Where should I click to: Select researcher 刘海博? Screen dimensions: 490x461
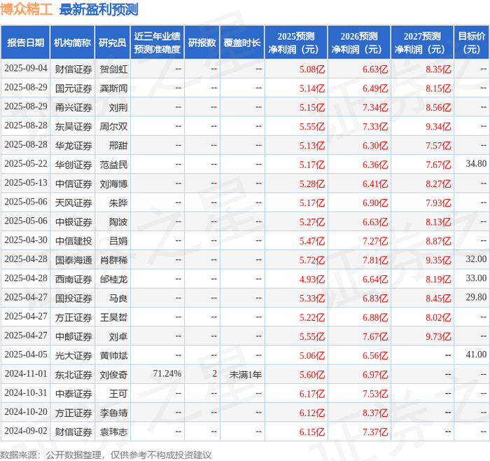[x=113, y=184]
